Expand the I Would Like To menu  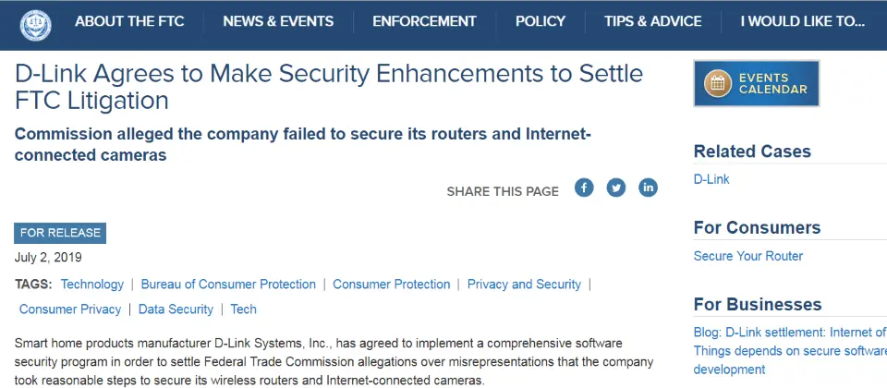pyautogui.click(x=802, y=21)
